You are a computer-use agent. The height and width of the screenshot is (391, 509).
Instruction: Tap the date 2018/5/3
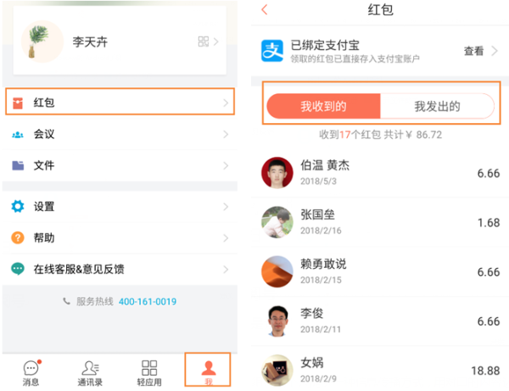coord(318,181)
